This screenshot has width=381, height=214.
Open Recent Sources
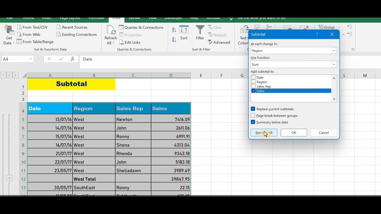coord(72,27)
